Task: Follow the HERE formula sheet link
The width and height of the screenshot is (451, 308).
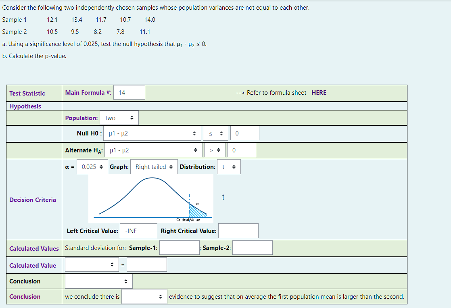Action: pos(319,93)
